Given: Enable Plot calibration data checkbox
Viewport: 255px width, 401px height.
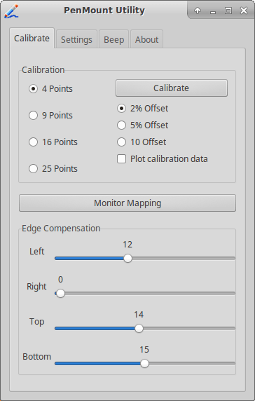Looking at the screenshot, I should click(163, 159).
